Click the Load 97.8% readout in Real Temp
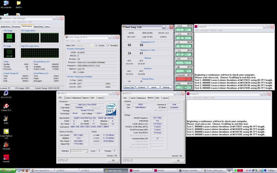Image resolution: width=277 pixels, height=173 pixels. (147, 37)
